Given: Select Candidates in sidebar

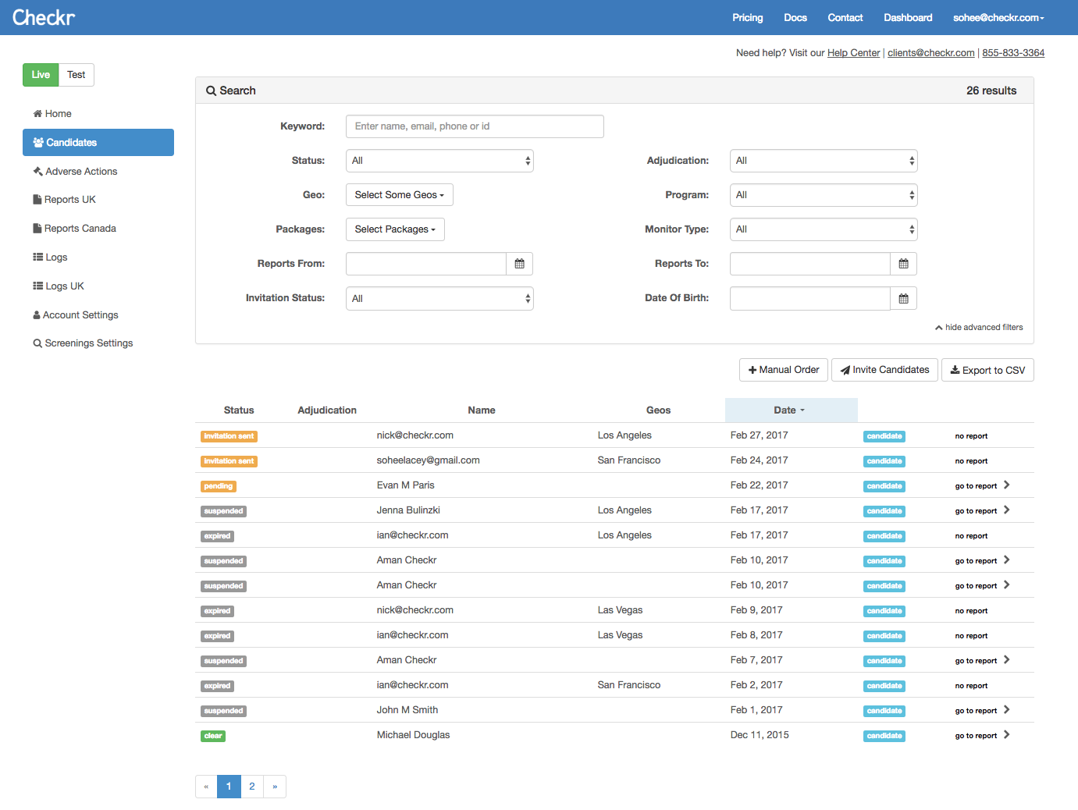Looking at the screenshot, I should click(x=98, y=143).
